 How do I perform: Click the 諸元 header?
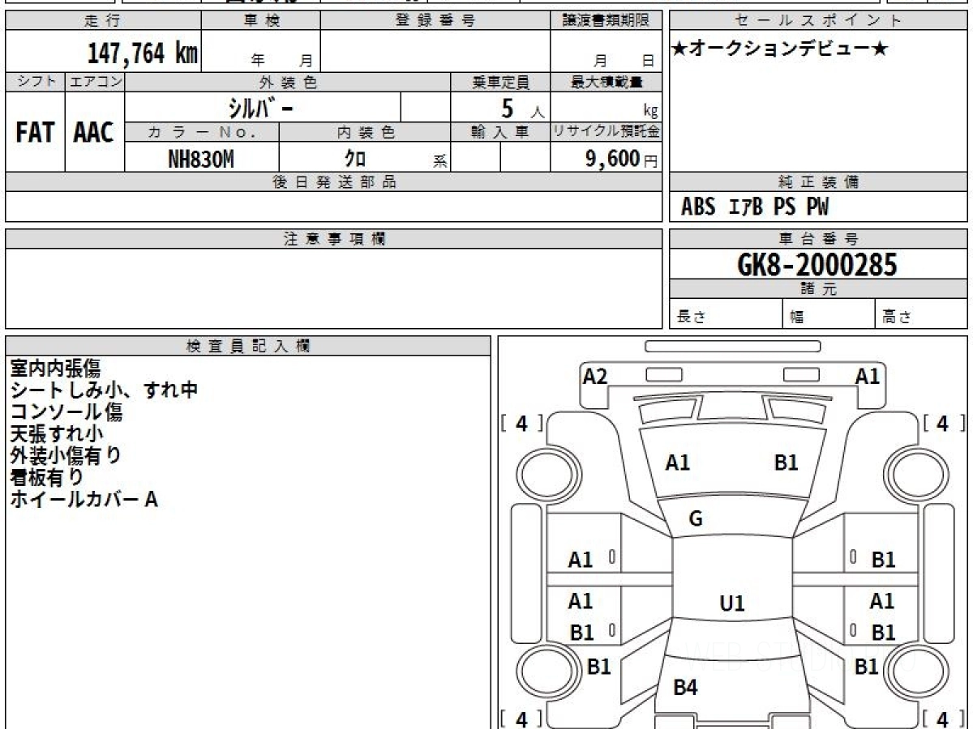coord(818,289)
